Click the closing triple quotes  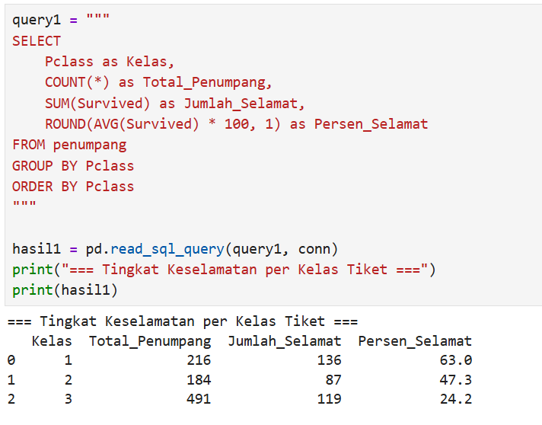(24, 204)
